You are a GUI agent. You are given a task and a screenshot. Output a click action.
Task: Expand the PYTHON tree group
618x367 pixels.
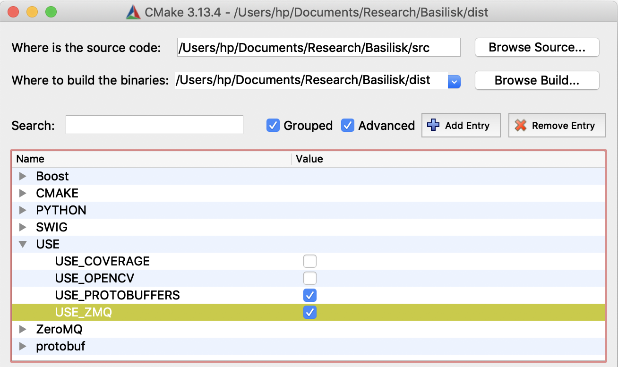22,210
